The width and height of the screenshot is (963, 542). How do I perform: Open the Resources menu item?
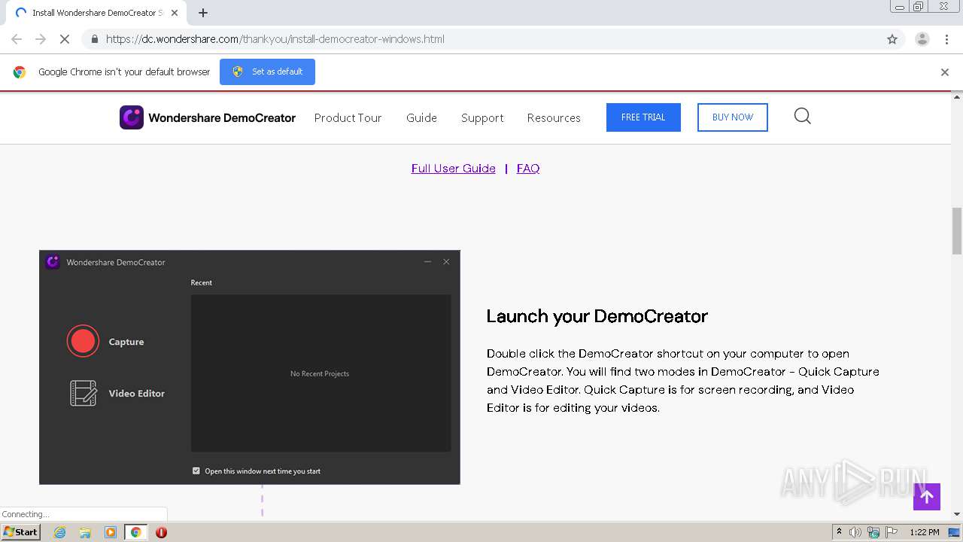554,117
